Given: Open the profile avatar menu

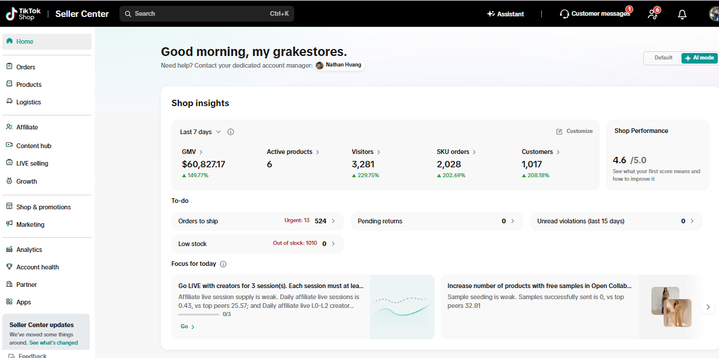Looking at the screenshot, I should coord(714,14).
